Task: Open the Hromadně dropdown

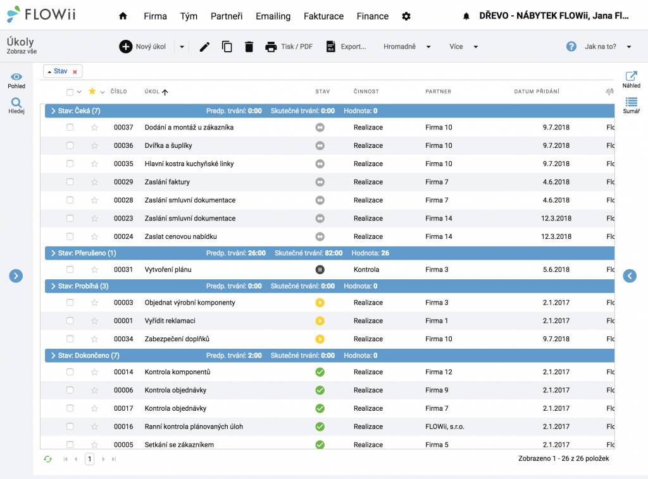Action: click(x=407, y=47)
